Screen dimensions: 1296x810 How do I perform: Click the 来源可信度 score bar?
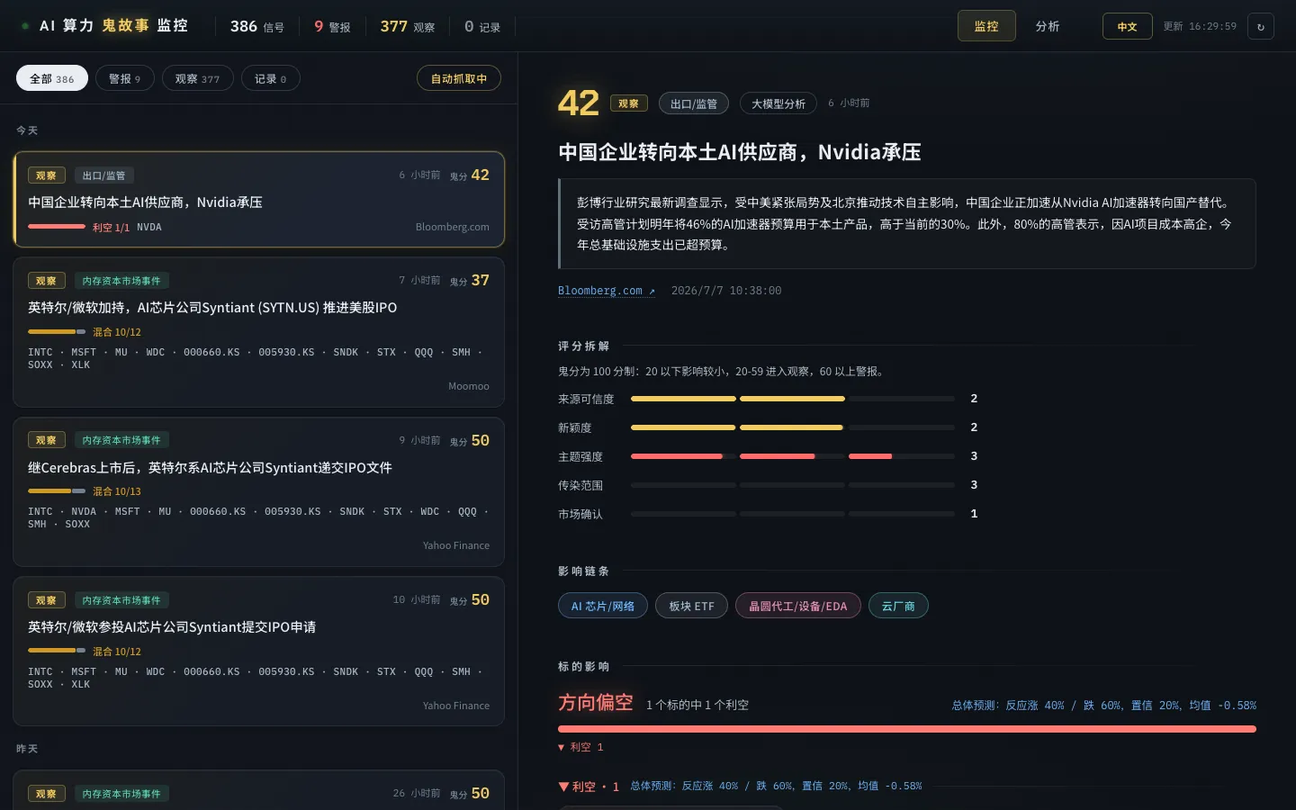tap(793, 399)
